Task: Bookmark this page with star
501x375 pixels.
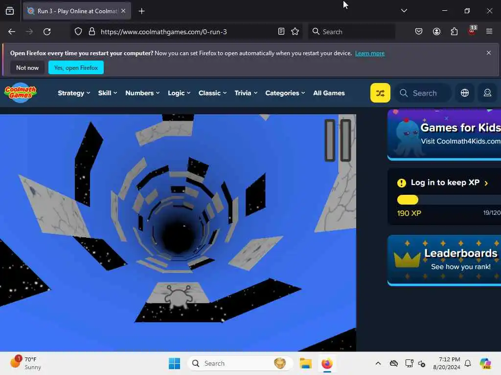Action: click(295, 32)
